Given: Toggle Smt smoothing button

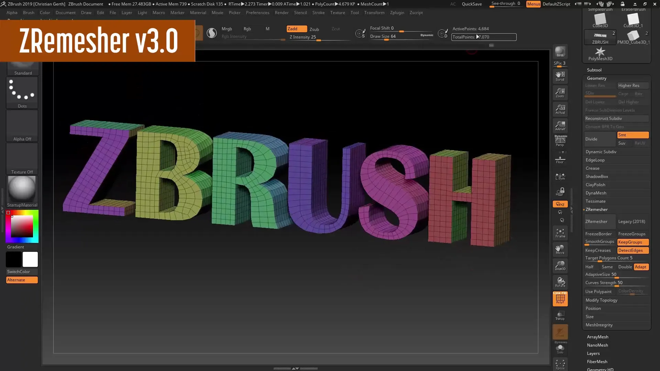Looking at the screenshot, I should click(633, 135).
